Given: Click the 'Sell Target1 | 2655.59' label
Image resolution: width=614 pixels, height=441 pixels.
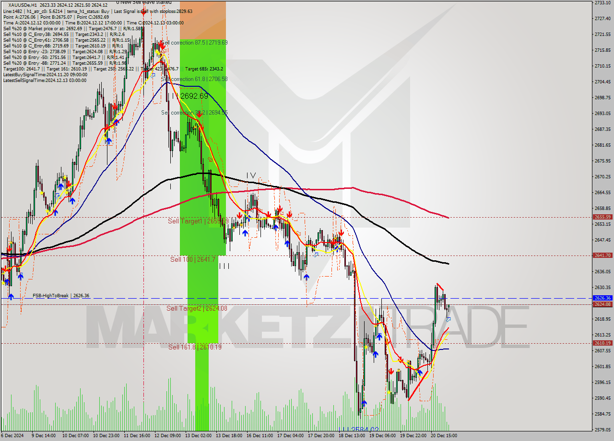Looking at the screenshot, I should pos(198,221).
